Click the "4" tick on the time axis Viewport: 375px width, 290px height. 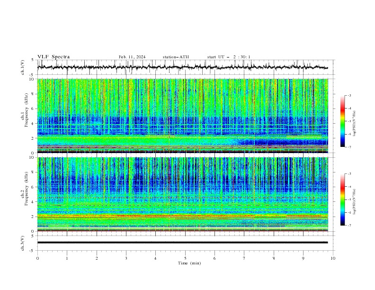click(x=155, y=258)
